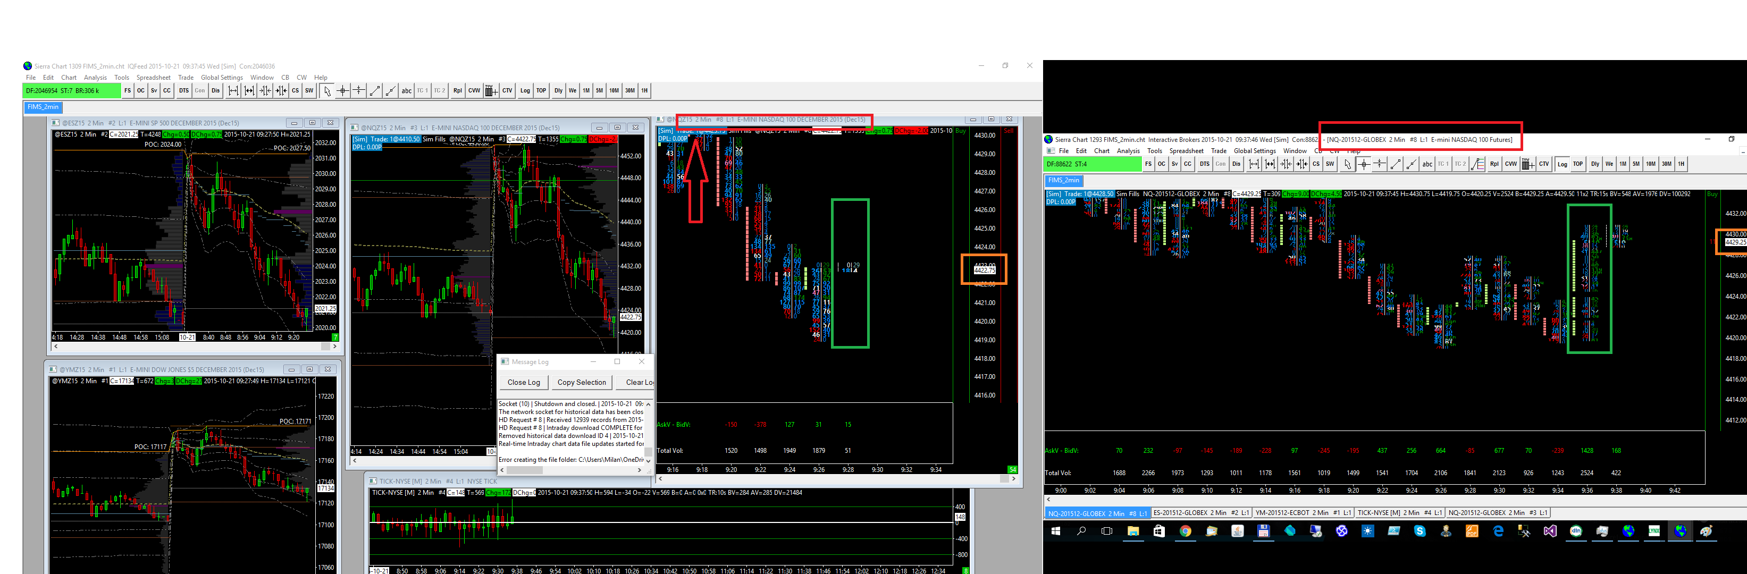
Task: Open the Global Settings menu in IQFeed window
Action: click(222, 78)
